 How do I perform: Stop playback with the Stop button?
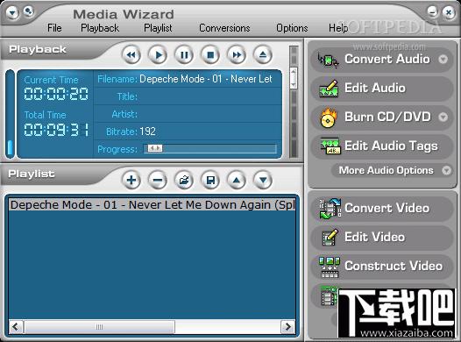[210, 54]
